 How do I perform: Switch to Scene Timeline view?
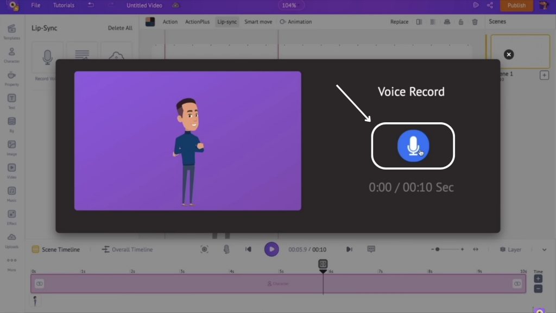tap(55, 249)
